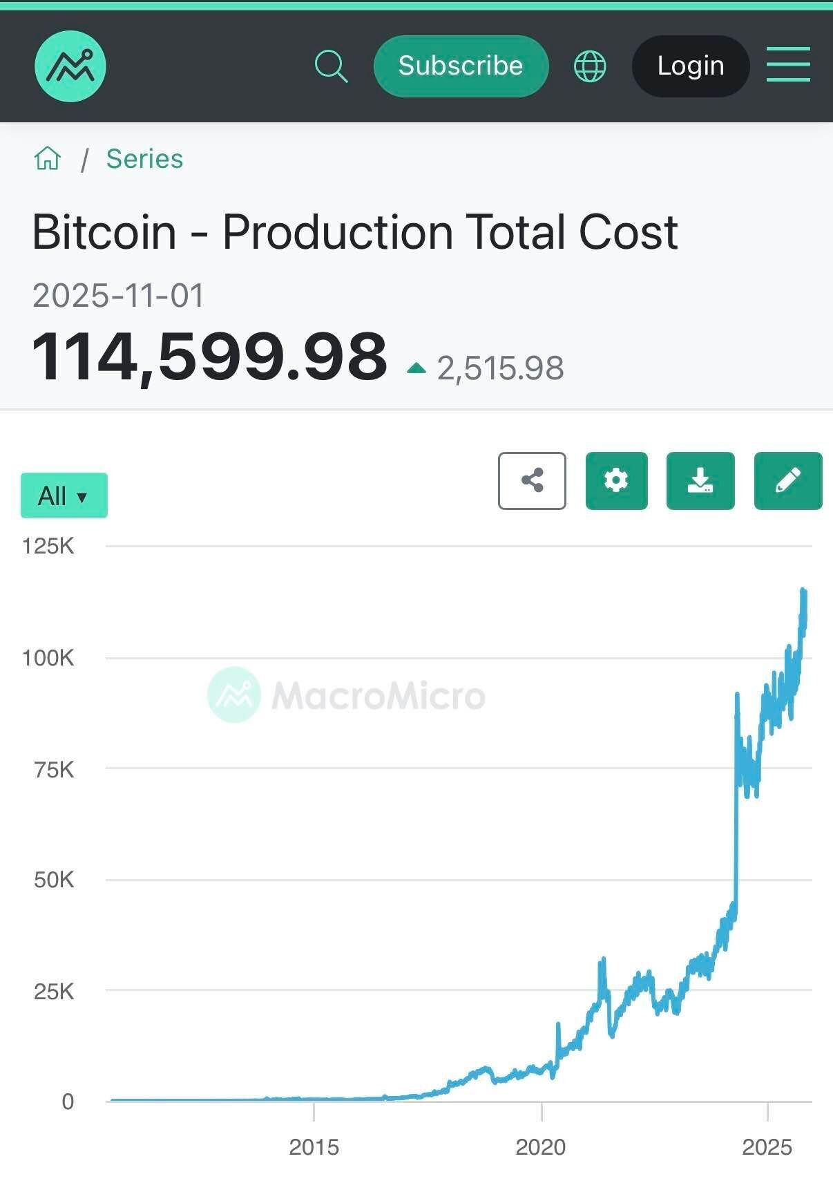
Task: Click the 2025 x-axis label
Action: pyautogui.click(x=767, y=1147)
